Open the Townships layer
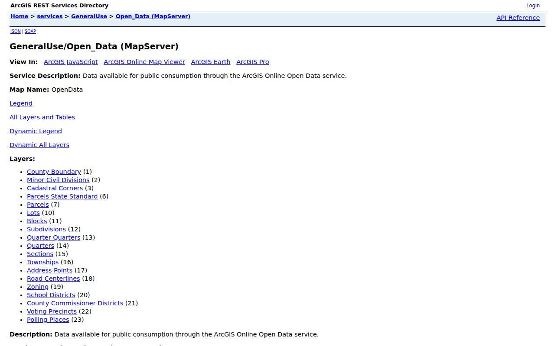The width and height of the screenshot is (555, 346). point(42,262)
